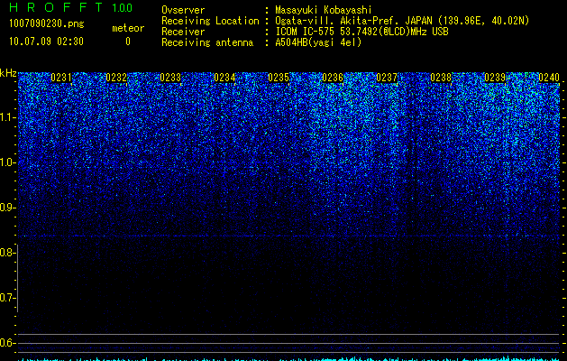Select the filename 1007090230.png
The image size is (567, 361).
click(47, 24)
